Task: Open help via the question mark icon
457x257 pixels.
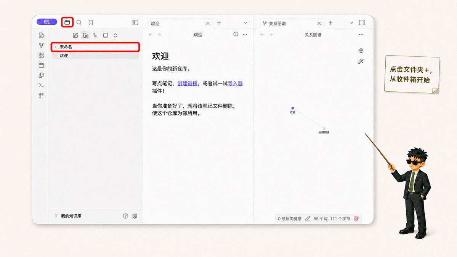Action: pyautogui.click(x=125, y=216)
